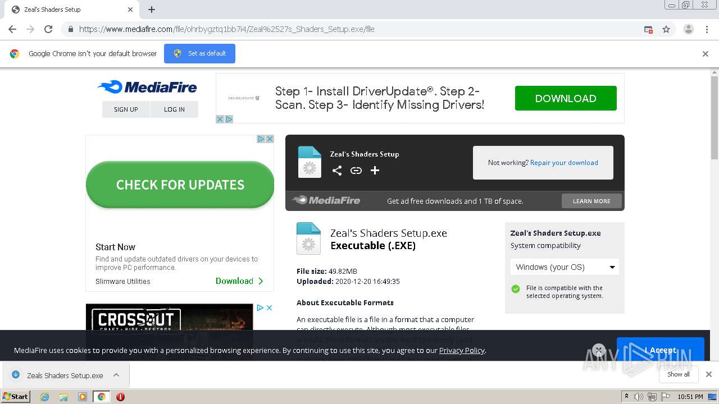Close the Zeal's Shaders Setup tab
This screenshot has height=404, width=719.
[x=130, y=10]
